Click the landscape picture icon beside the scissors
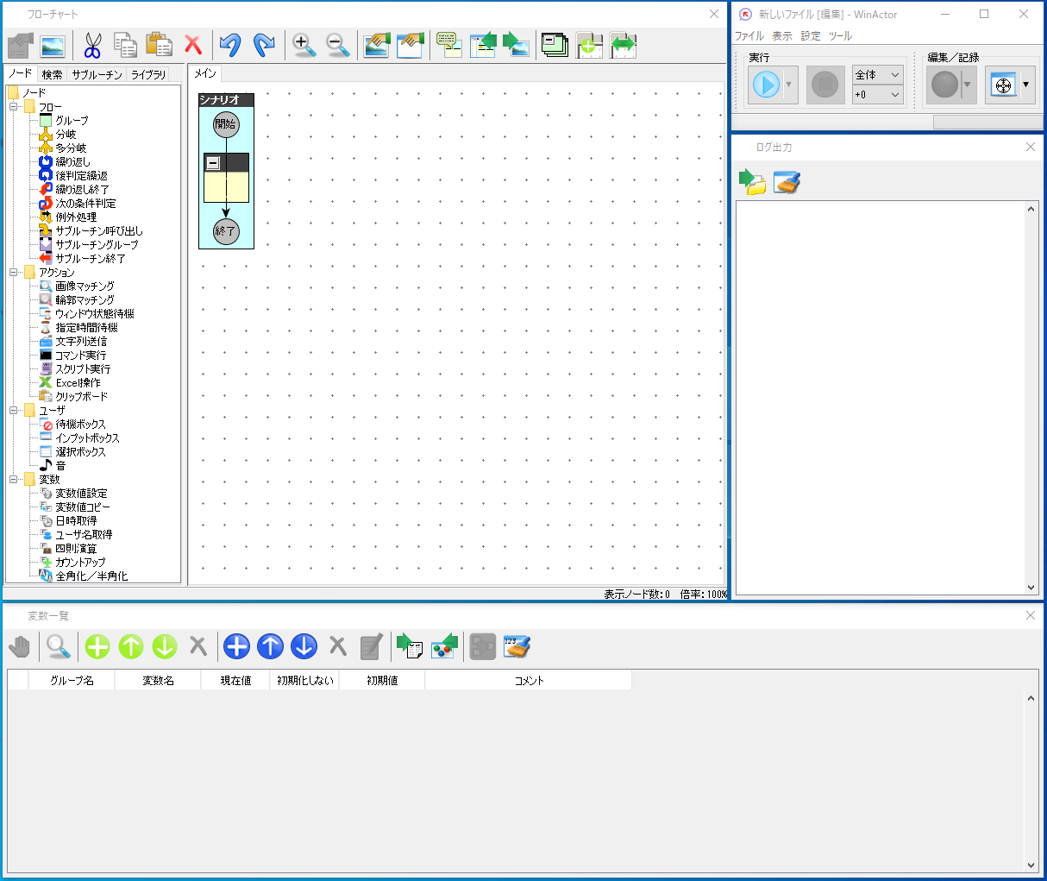 (x=53, y=45)
